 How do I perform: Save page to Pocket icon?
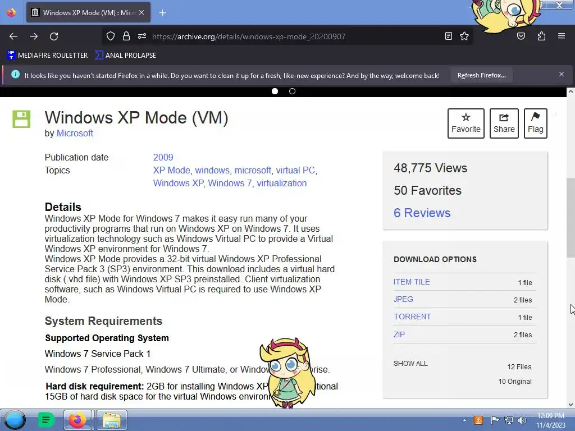click(x=521, y=36)
